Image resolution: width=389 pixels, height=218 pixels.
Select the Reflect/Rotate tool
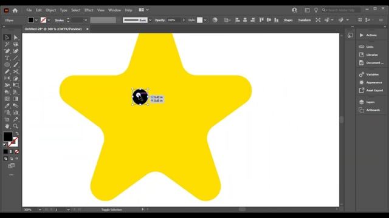coord(7,78)
